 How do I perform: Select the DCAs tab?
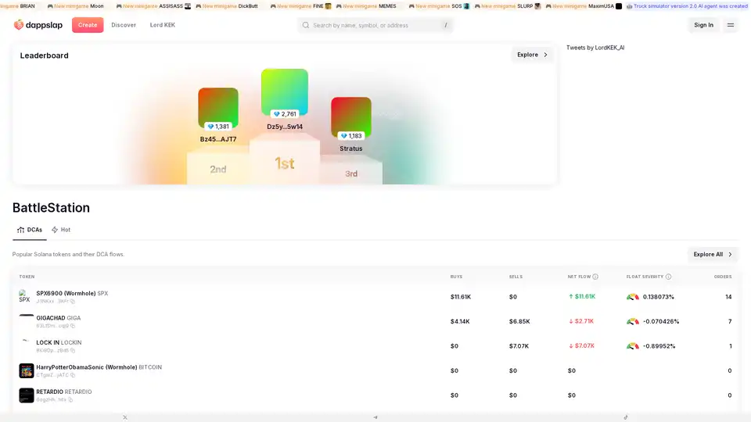point(30,230)
